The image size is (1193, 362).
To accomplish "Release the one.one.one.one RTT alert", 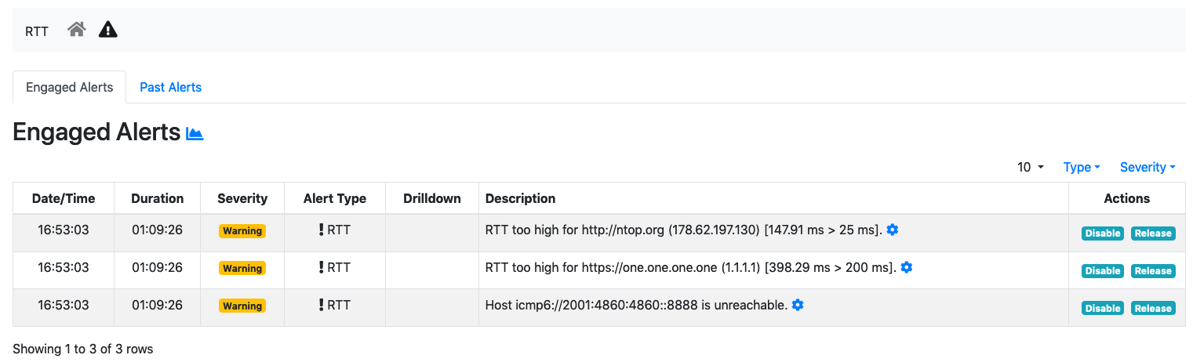I will point(1153,271).
